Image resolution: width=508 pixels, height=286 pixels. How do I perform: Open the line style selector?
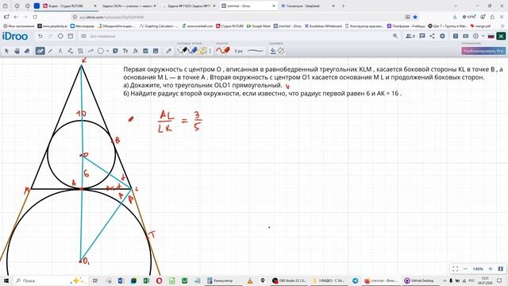coord(256,51)
